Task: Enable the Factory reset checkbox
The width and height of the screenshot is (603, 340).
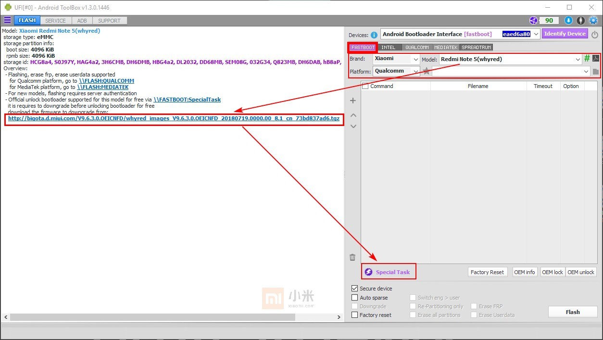Action: pos(355,315)
